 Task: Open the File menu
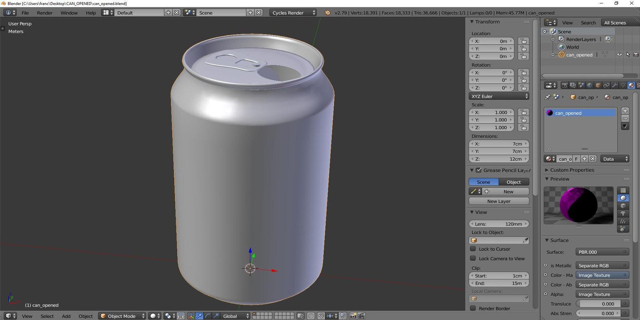25,13
